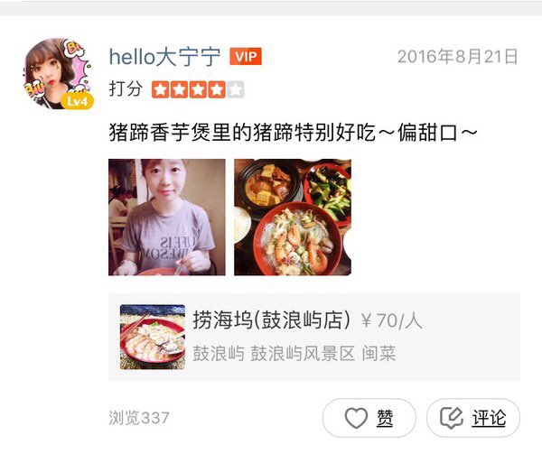Image resolution: width=542 pixels, height=454 pixels.
Task: Click the 浏览337 view count
Action: 139,418
